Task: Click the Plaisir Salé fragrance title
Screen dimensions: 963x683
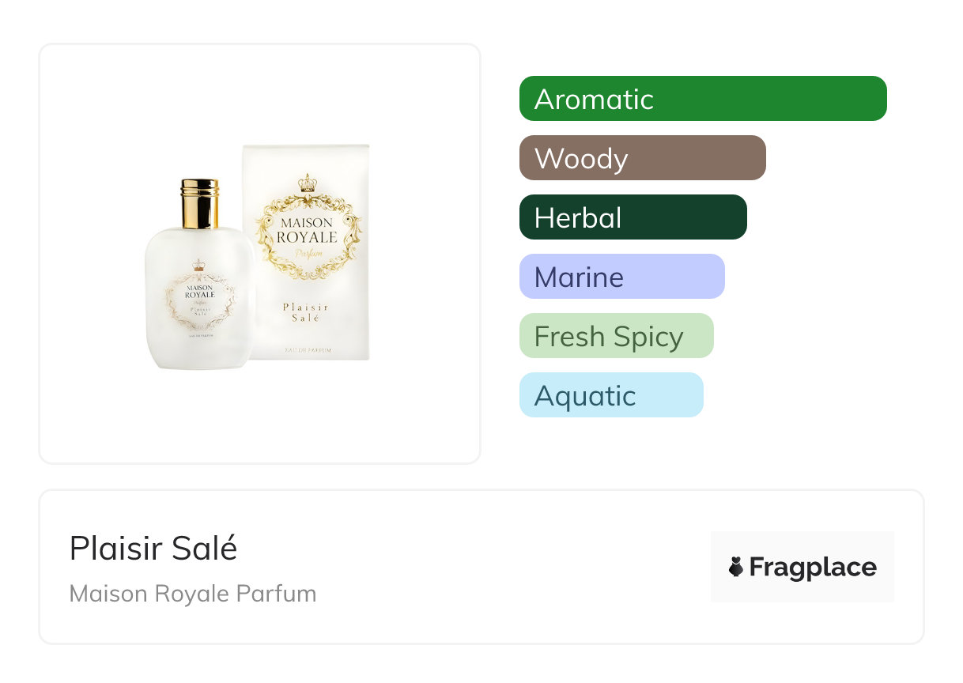Action: [x=153, y=549]
